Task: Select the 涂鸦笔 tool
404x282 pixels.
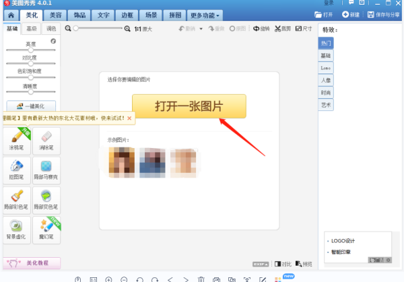Action: pyautogui.click(x=17, y=141)
